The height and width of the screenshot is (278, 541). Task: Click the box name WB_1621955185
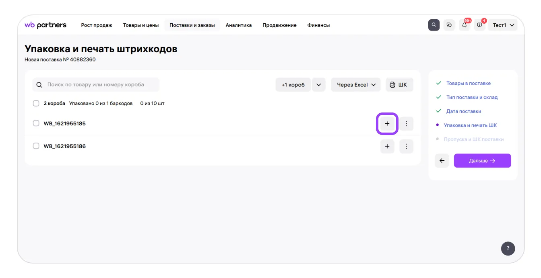click(64, 123)
